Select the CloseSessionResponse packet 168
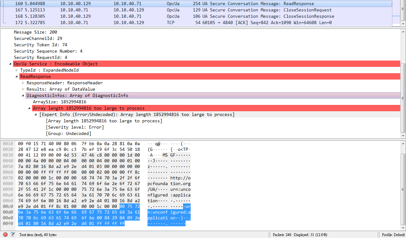 pyautogui.click(x=127, y=16)
